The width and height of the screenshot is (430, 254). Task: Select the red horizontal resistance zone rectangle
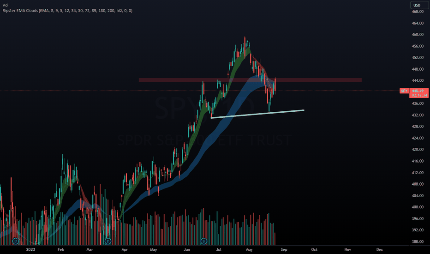coord(250,80)
